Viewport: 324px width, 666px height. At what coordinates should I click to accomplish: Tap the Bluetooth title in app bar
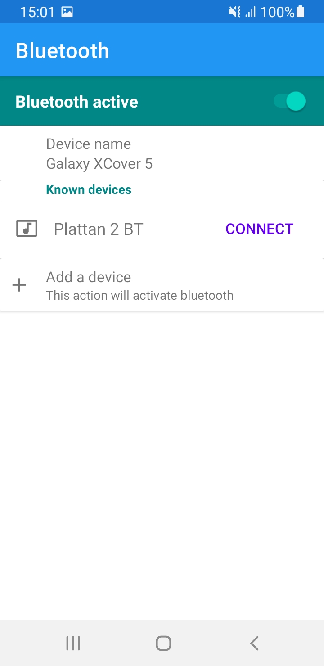tap(63, 50)
